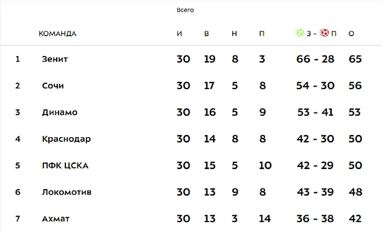The height and width of the screenshot is (234, 382).
Task: Click Ахмат's 14 losses cell
Action: point(265,219)
